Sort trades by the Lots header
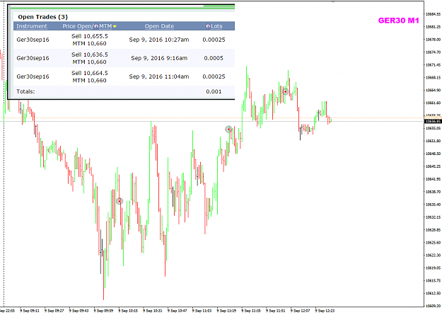This screenshot has height=315, width=442. (216, 26)
